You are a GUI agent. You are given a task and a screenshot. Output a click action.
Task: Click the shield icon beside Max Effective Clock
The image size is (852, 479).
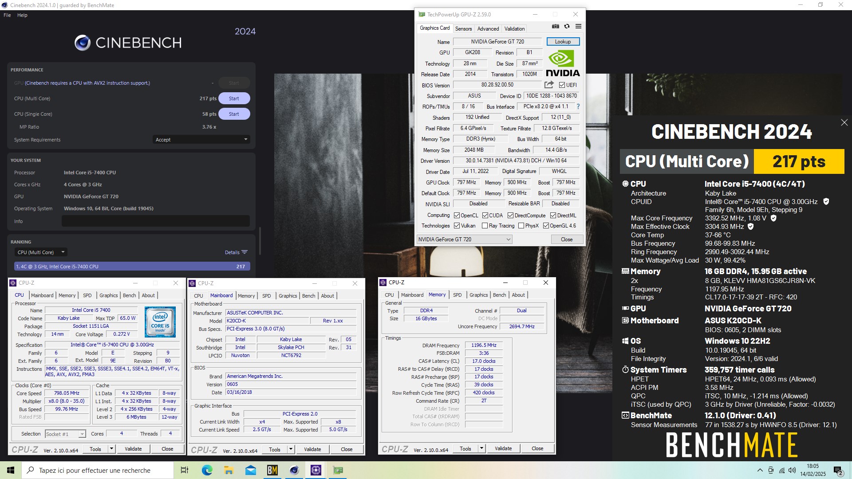(751, 226)
